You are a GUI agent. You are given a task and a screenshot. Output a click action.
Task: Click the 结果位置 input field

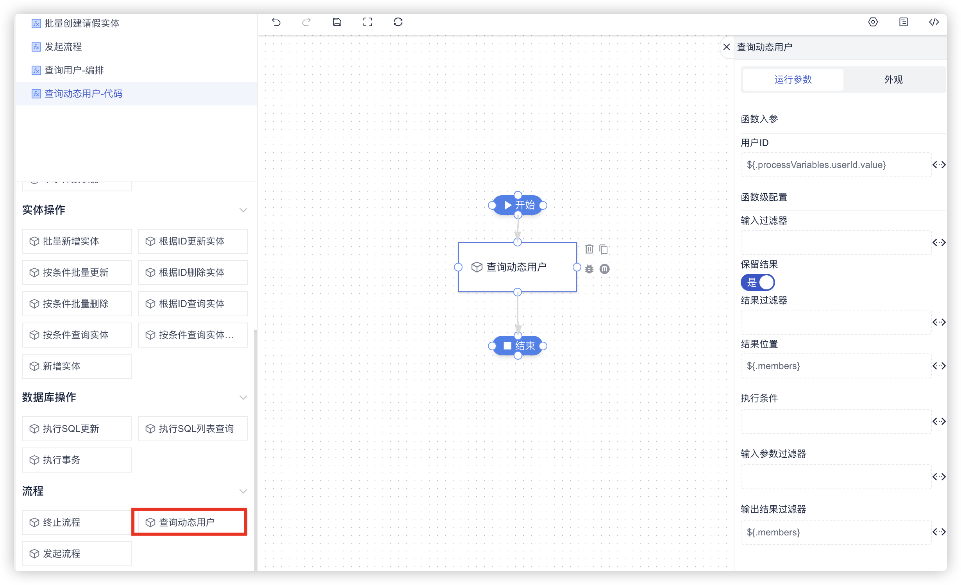[x=836, y=366]
